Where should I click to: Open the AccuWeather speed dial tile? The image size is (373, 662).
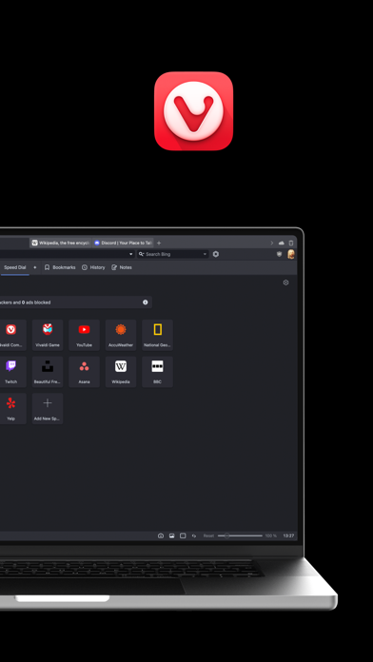[x=121, y=335]
